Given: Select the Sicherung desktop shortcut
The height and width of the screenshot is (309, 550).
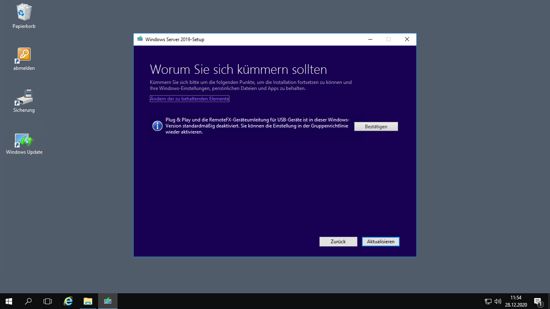Looking at the screenshot, I should (x=24, y=101).
